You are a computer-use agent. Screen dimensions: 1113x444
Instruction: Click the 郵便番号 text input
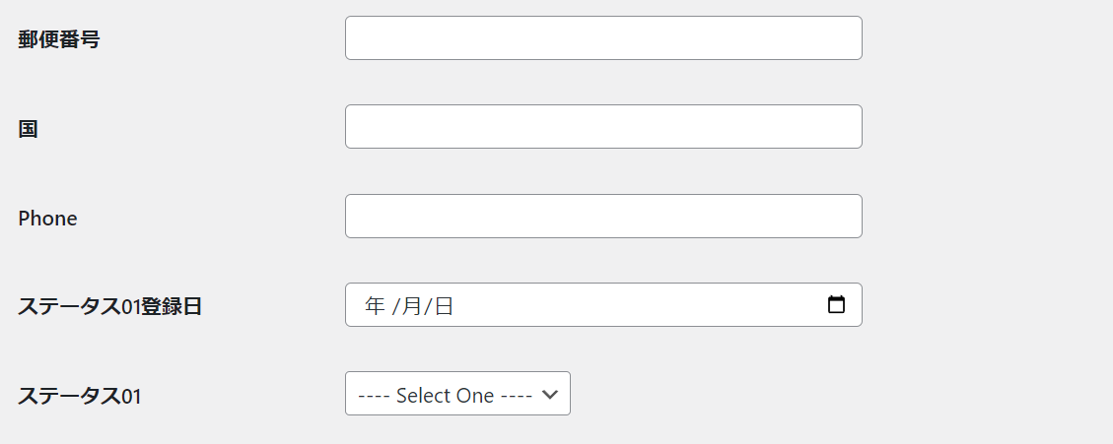[x=603, y=38]
